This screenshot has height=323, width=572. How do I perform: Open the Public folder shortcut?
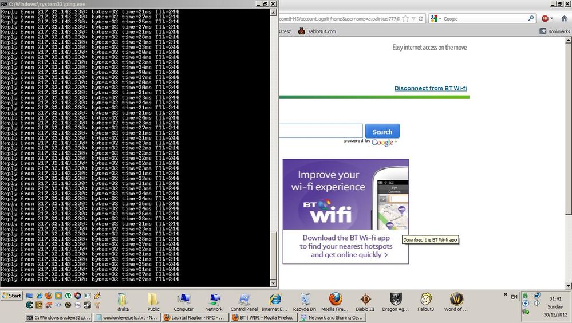click(x=153, y=302)
